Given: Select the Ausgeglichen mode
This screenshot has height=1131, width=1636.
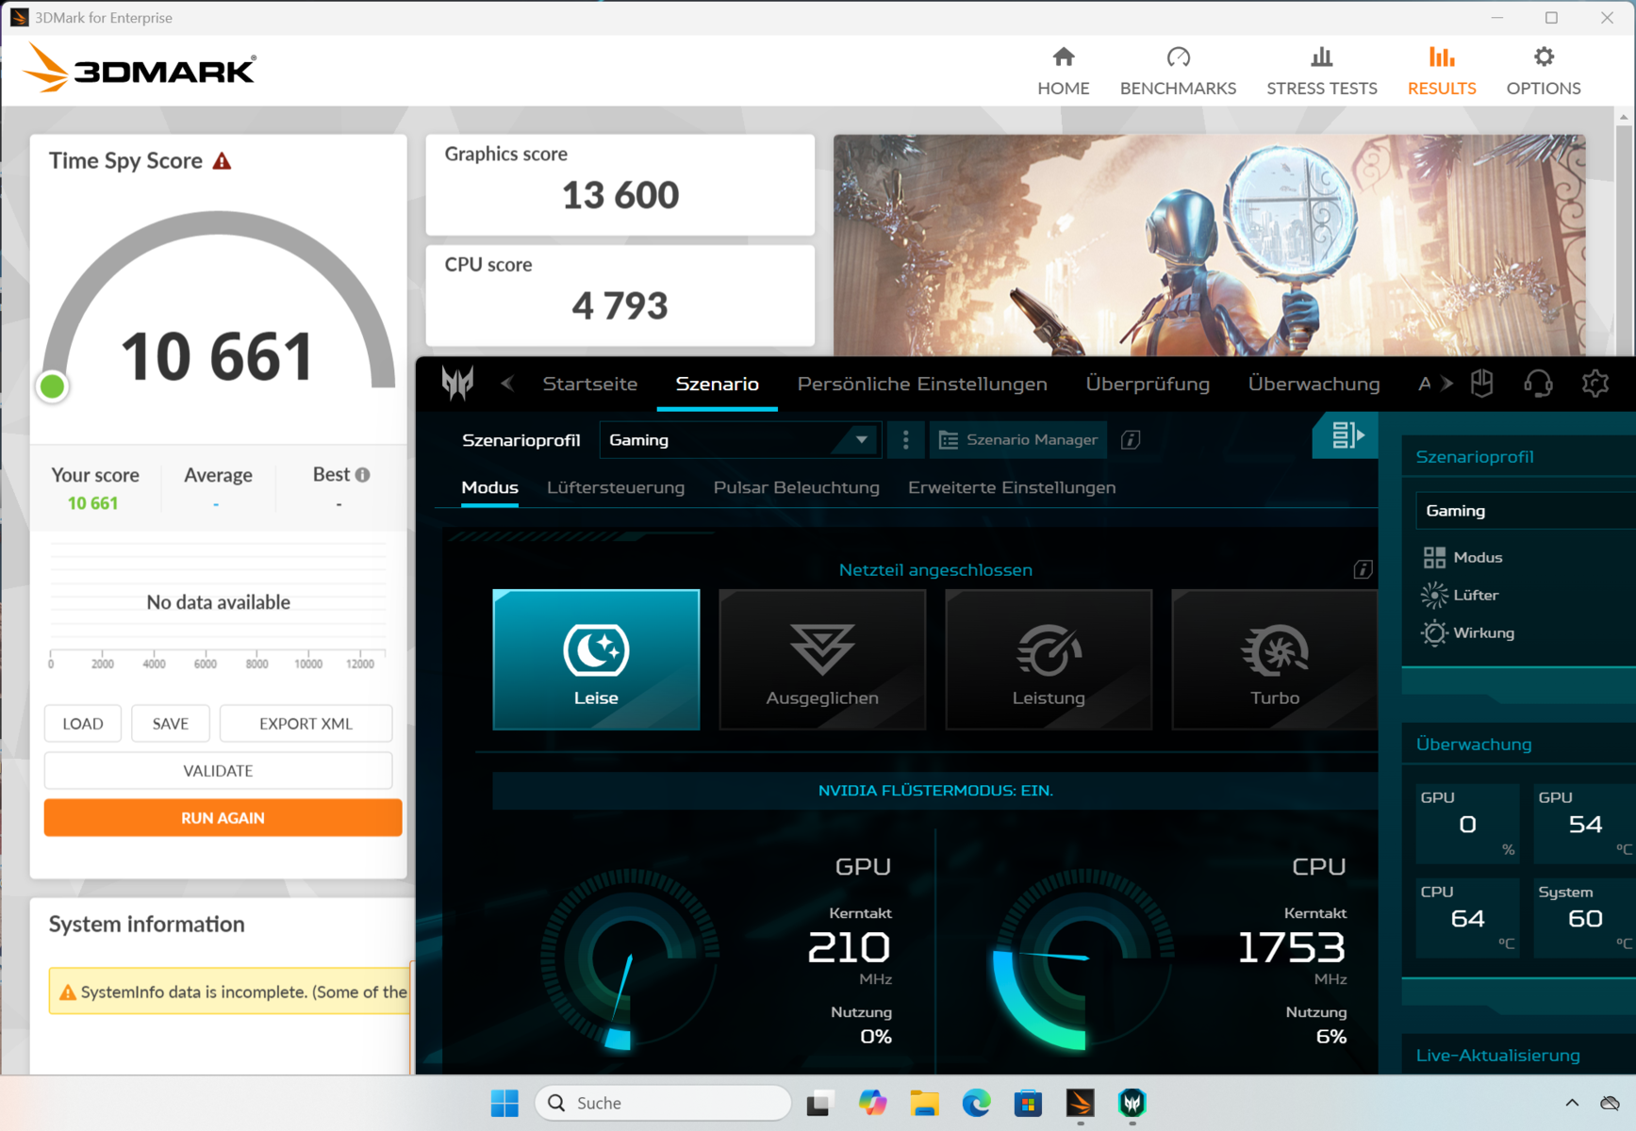Looking at the screenshot, I should pyautogui.click(x=822, y=660).
